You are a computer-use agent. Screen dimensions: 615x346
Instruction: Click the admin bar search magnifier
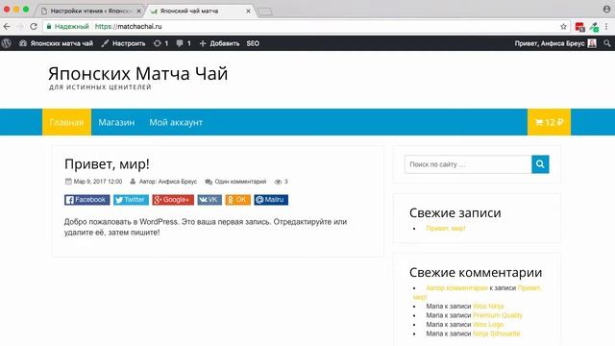(x=607, y=43)
